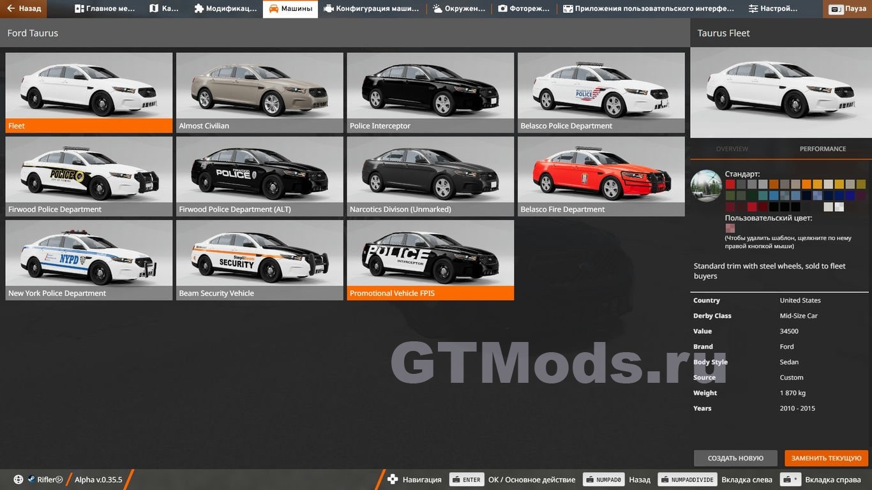Click the ЗАМЕНИТЬ ТЕКУЩУЮ button
The width and height of the screenshot is (872, 490).
click(x=827, y=458)
